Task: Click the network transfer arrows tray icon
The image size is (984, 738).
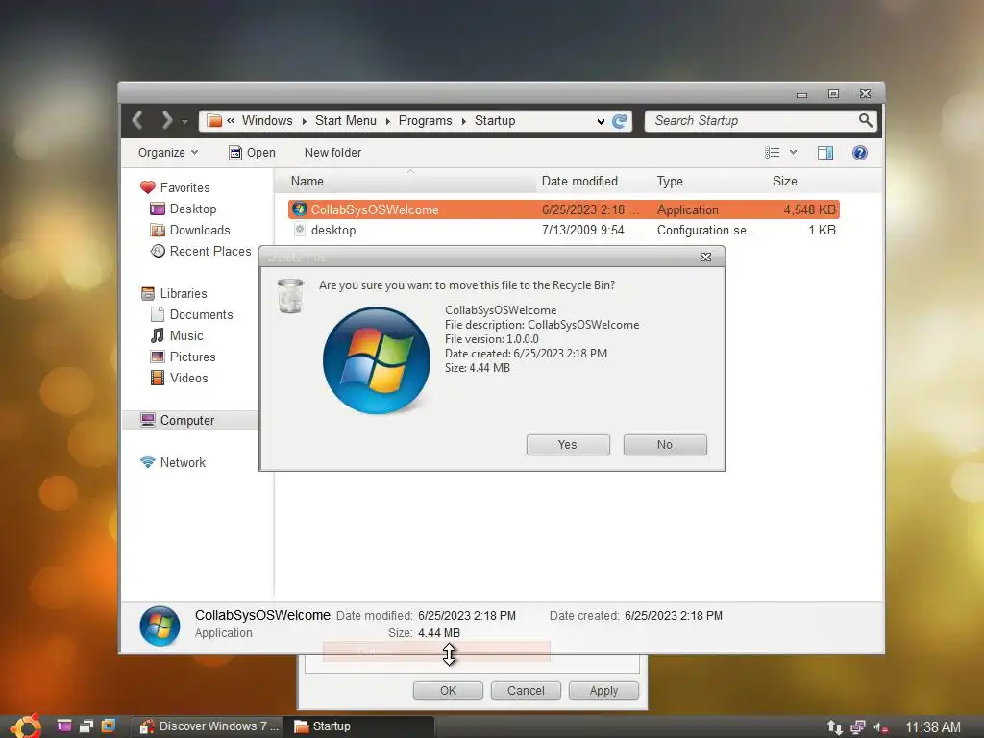Action: [834, 726]
